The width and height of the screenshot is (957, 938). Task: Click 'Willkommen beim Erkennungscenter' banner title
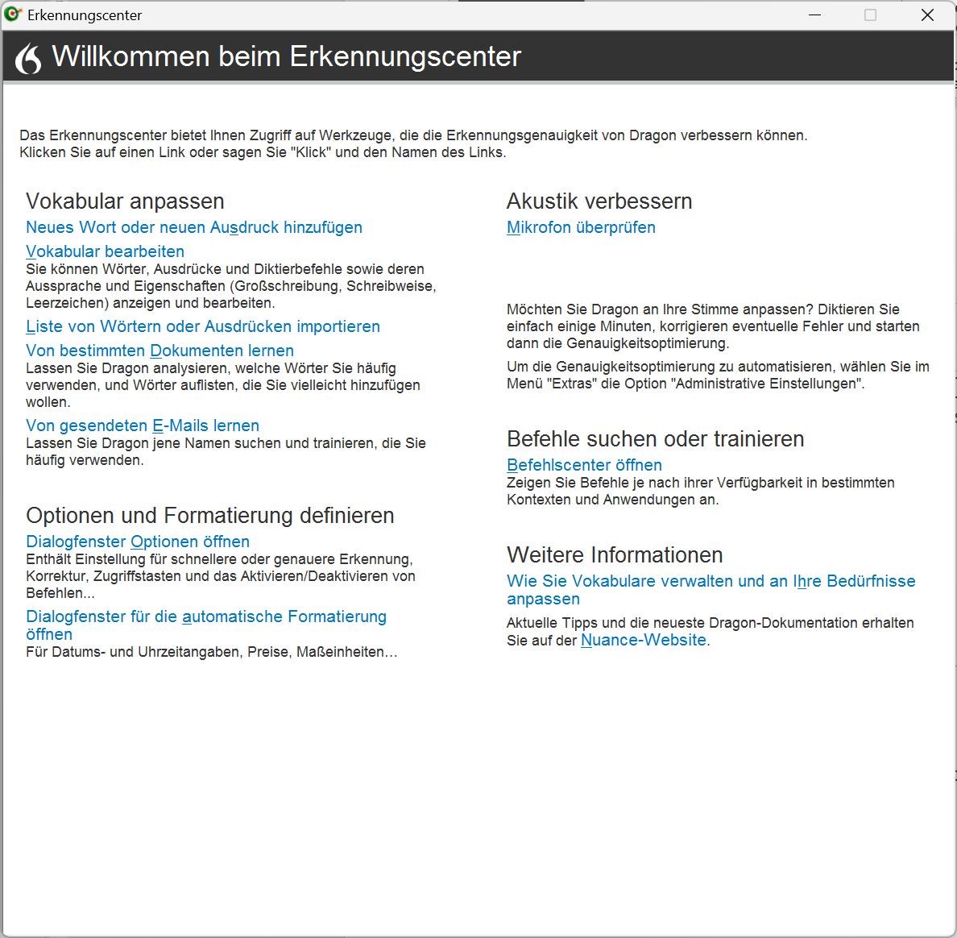coord(286,56)
